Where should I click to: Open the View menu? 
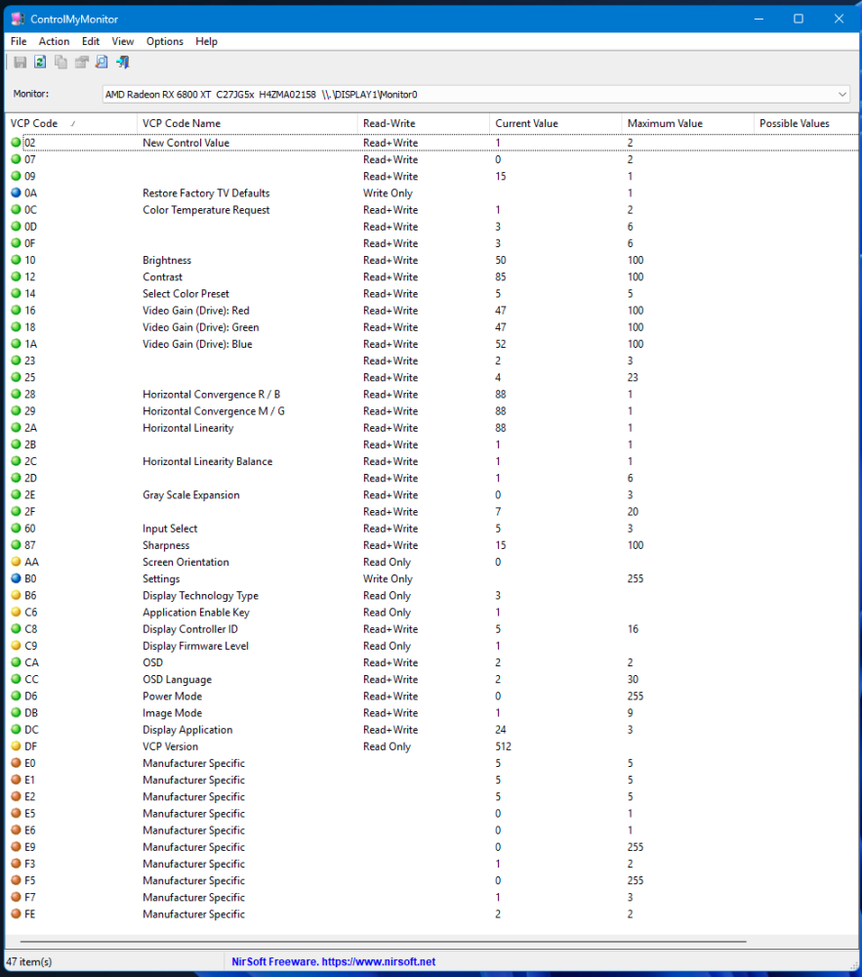(x=123, y=41)
